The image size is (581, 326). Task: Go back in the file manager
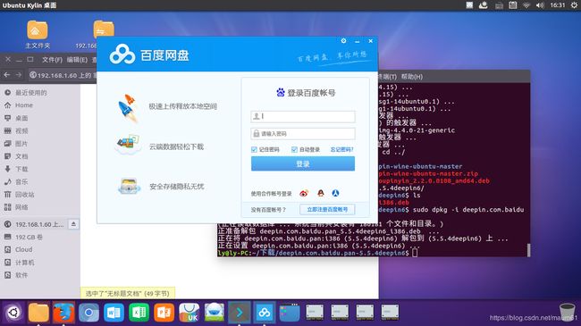click(x=7, y=75)
